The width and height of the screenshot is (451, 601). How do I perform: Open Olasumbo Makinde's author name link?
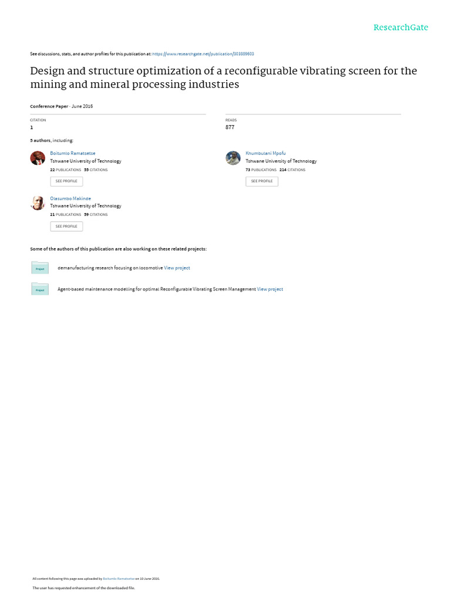[70, 198]
